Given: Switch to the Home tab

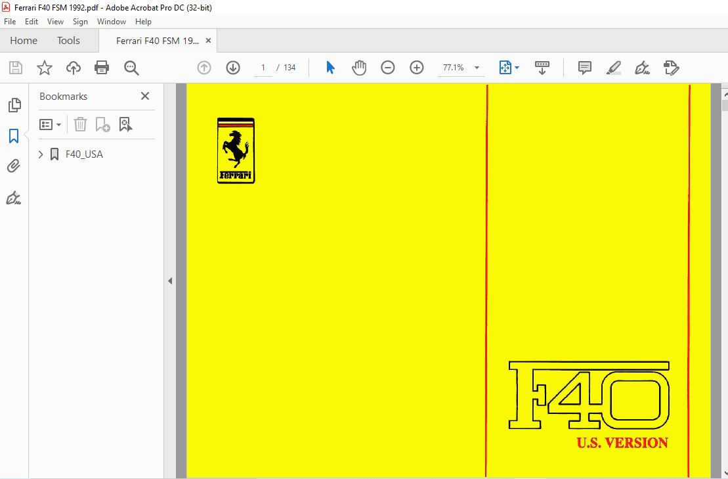Looking at the screenshot, I should click(x=24, y=41).
